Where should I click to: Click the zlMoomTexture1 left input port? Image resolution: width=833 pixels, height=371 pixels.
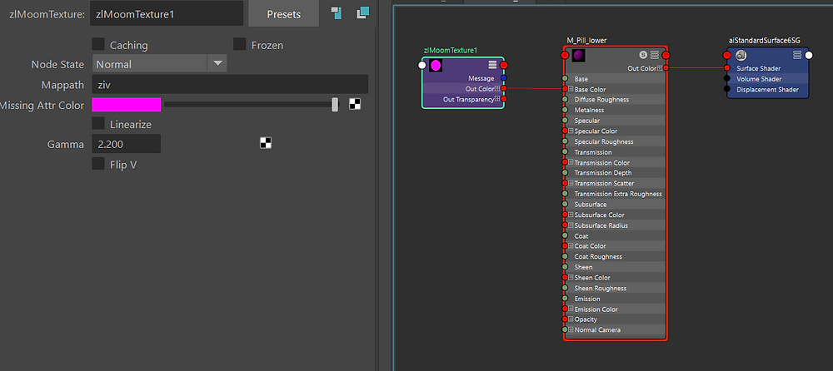[422, 65]
